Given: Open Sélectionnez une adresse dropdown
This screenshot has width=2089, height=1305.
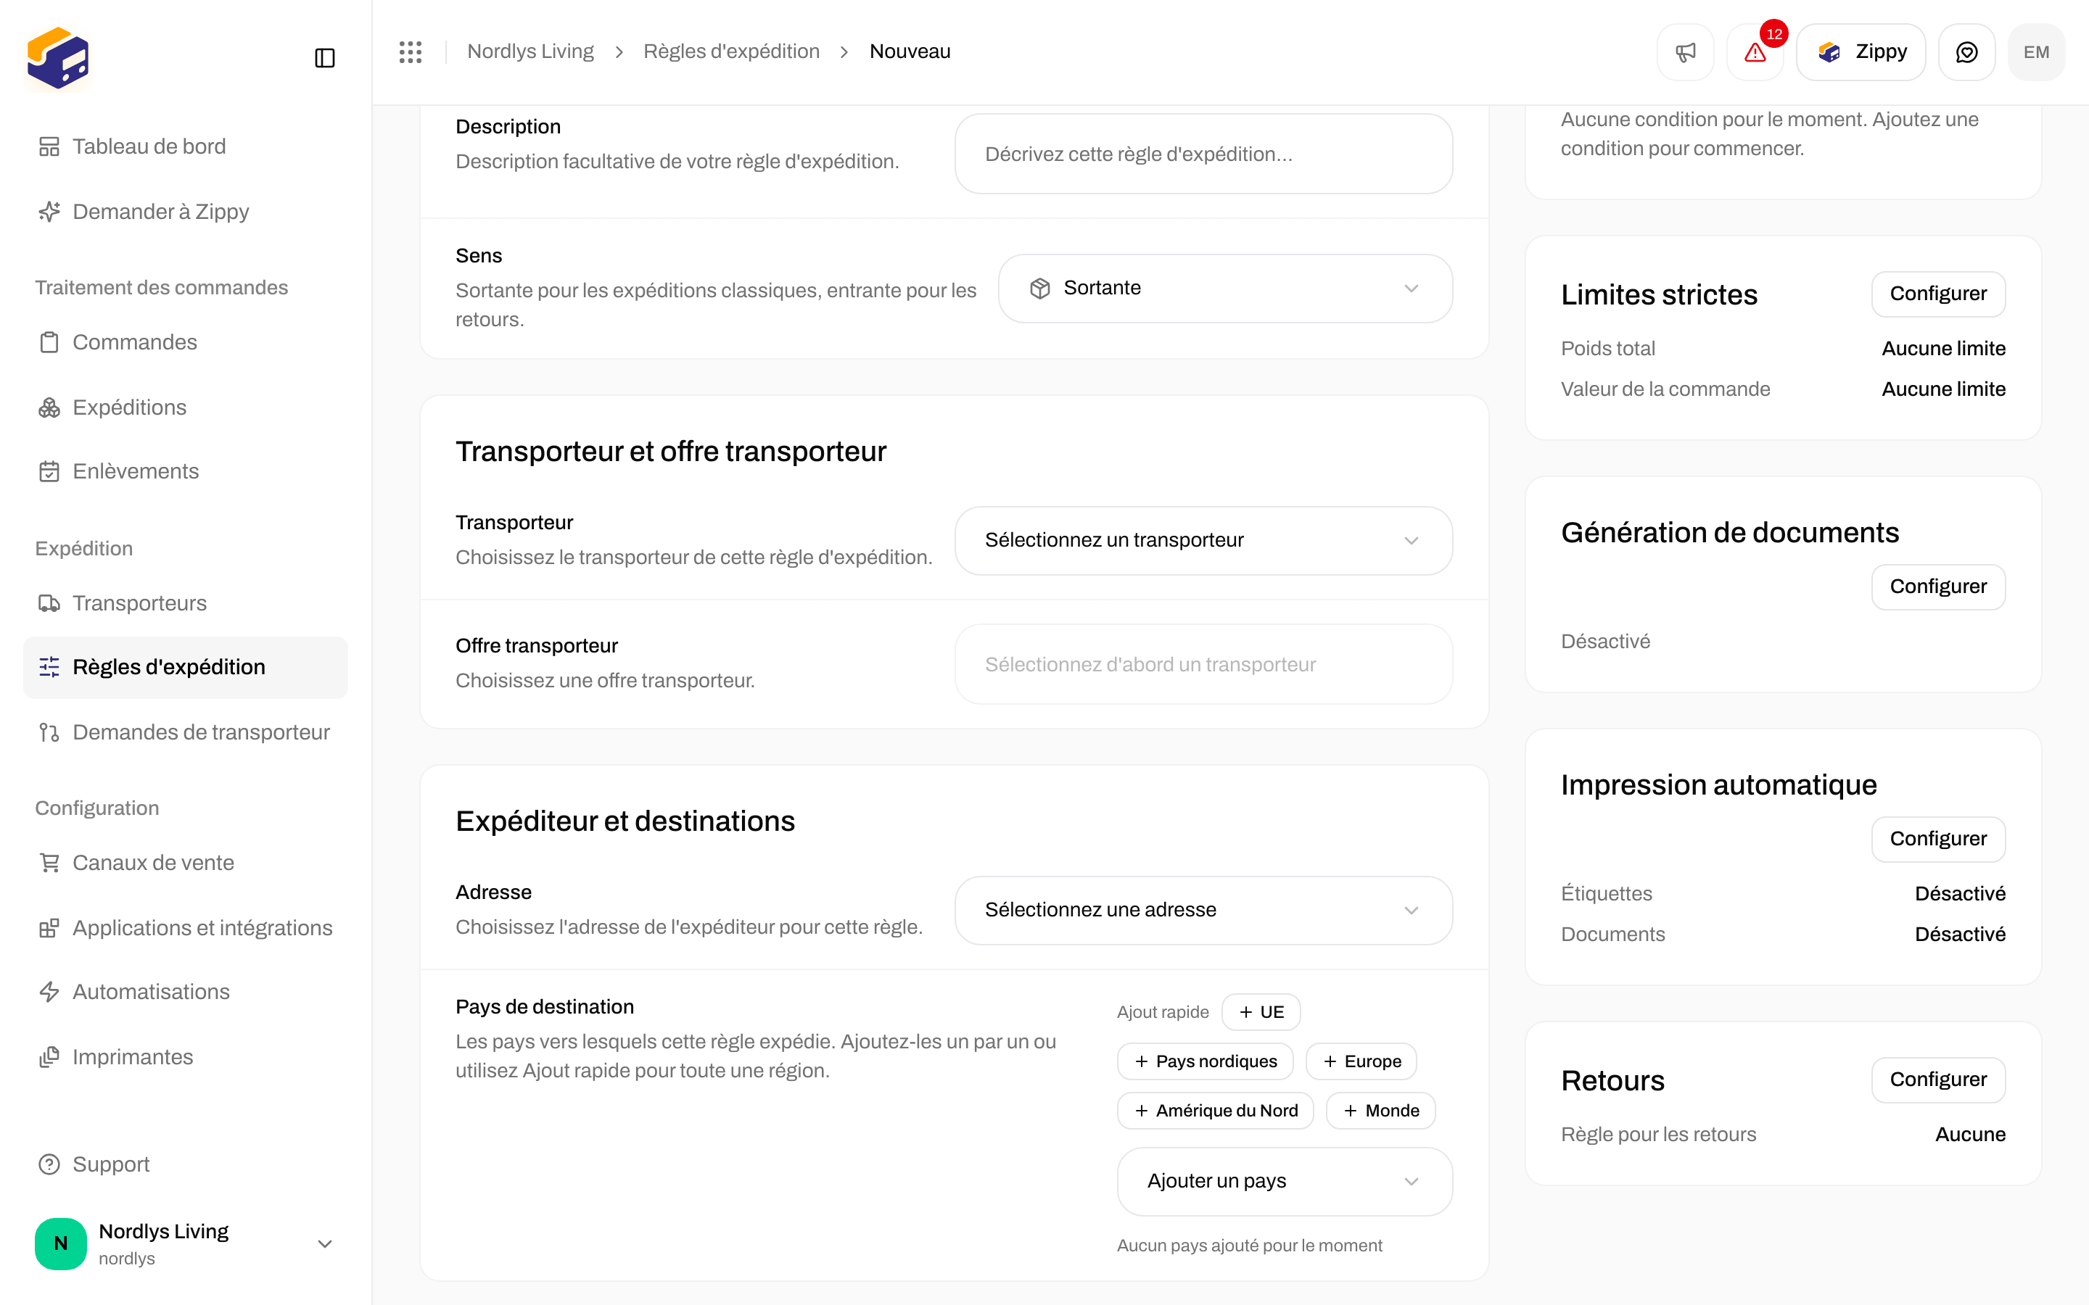Looking at the screenshot, I should coord(1203,911).
